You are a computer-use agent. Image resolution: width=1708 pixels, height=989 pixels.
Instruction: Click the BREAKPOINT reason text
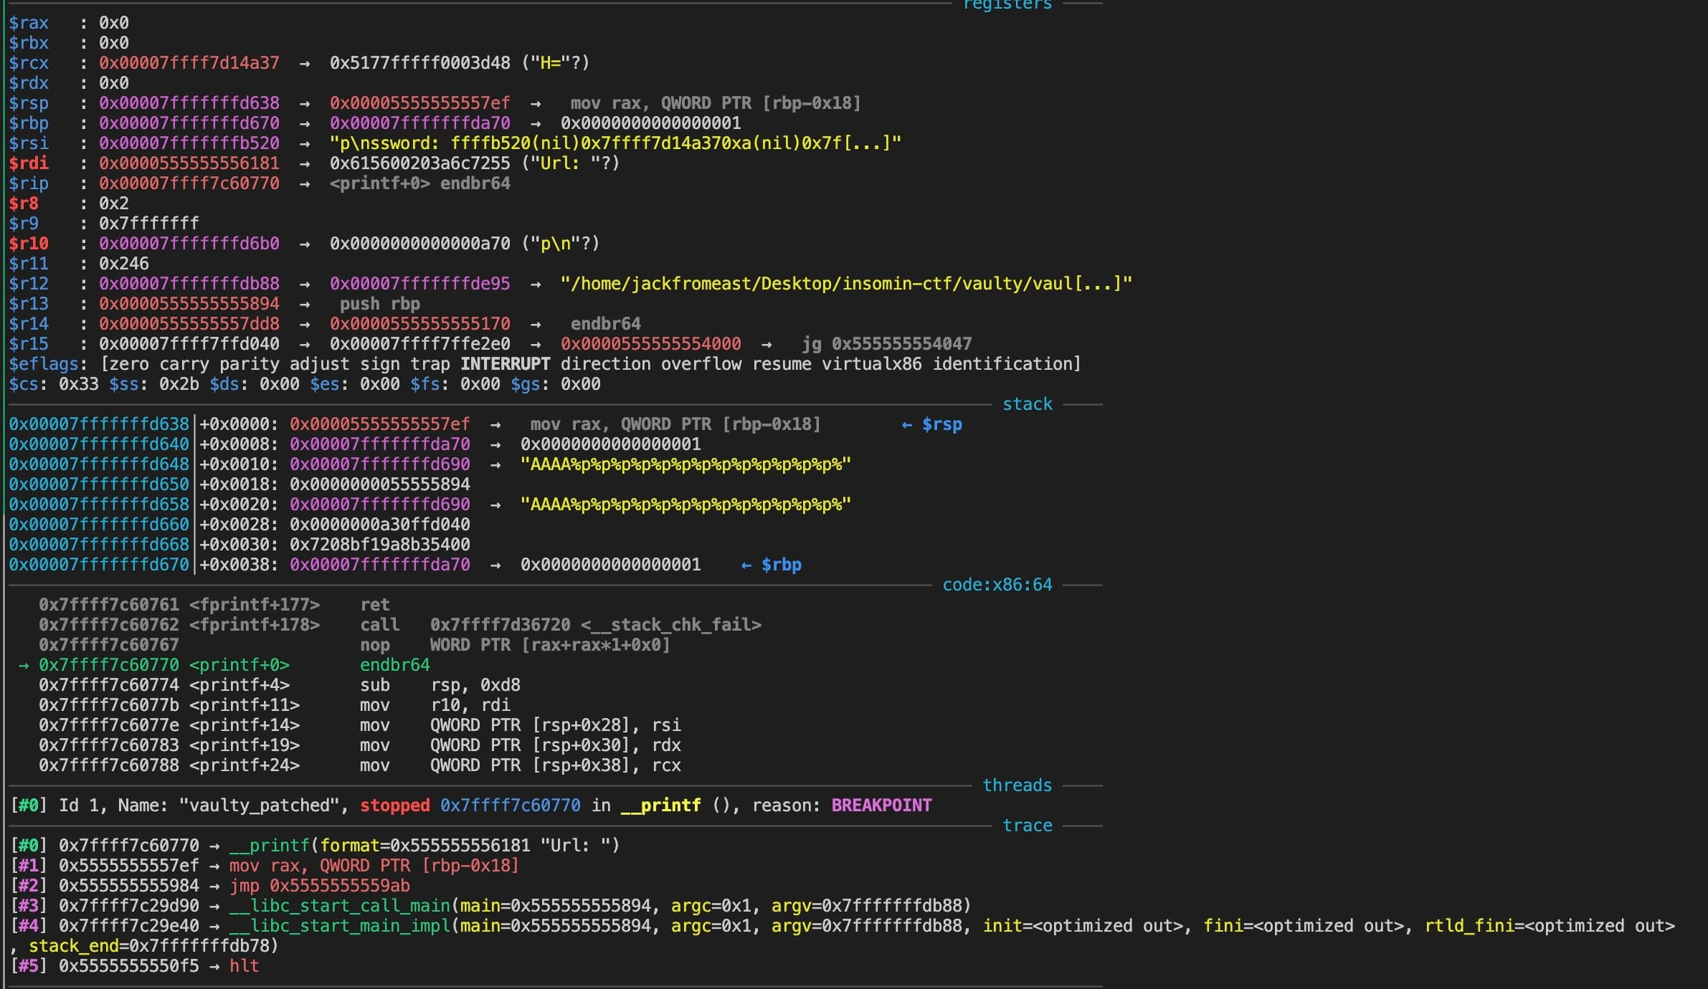(x=881, y=806)
